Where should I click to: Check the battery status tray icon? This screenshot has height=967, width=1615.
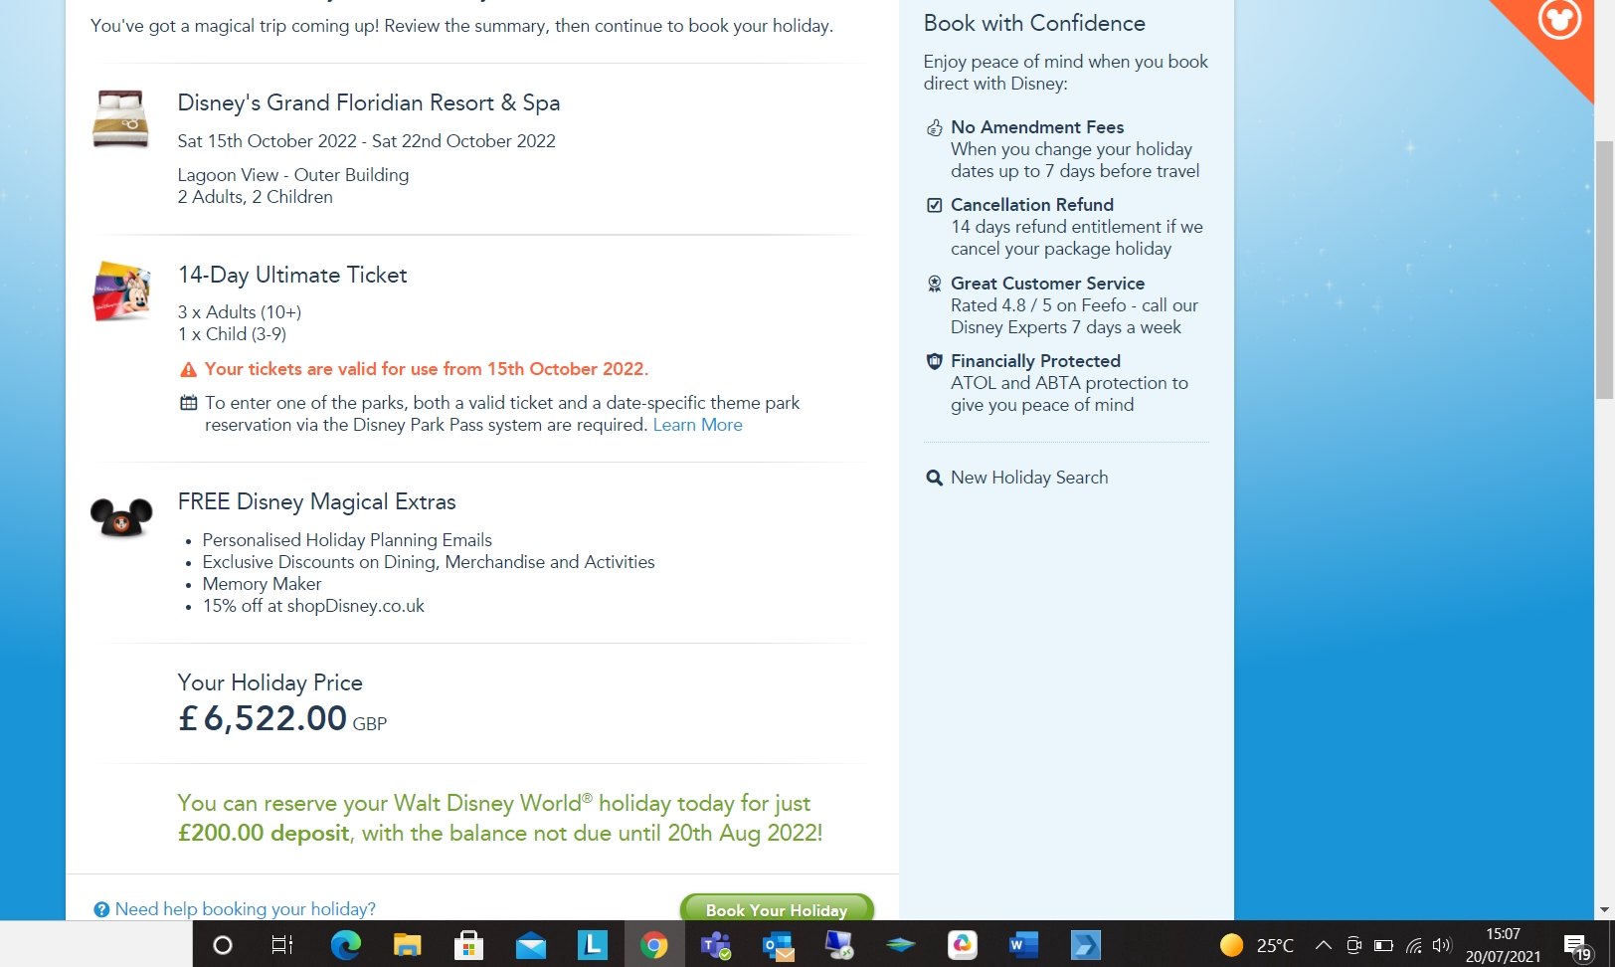(x=1383, y=945)
